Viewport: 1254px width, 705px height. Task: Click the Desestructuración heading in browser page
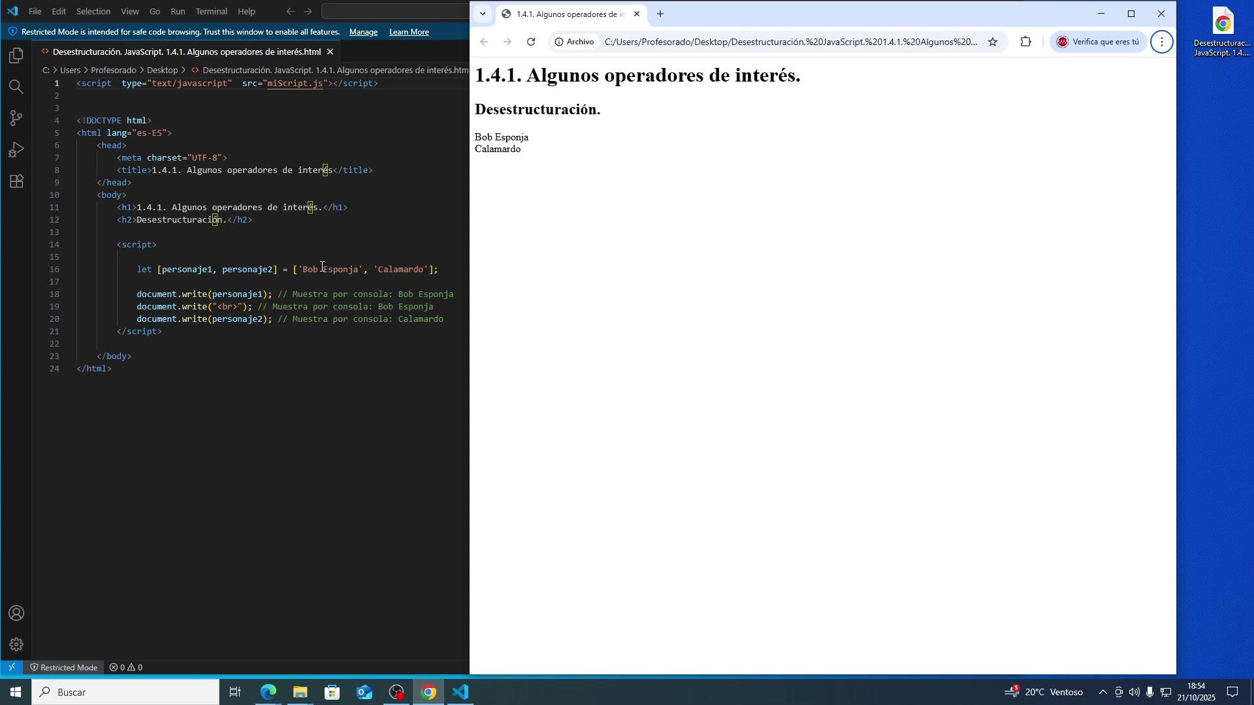tap(537, 109)
